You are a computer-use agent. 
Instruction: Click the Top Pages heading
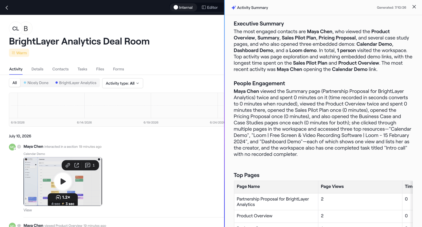(246, 175)
